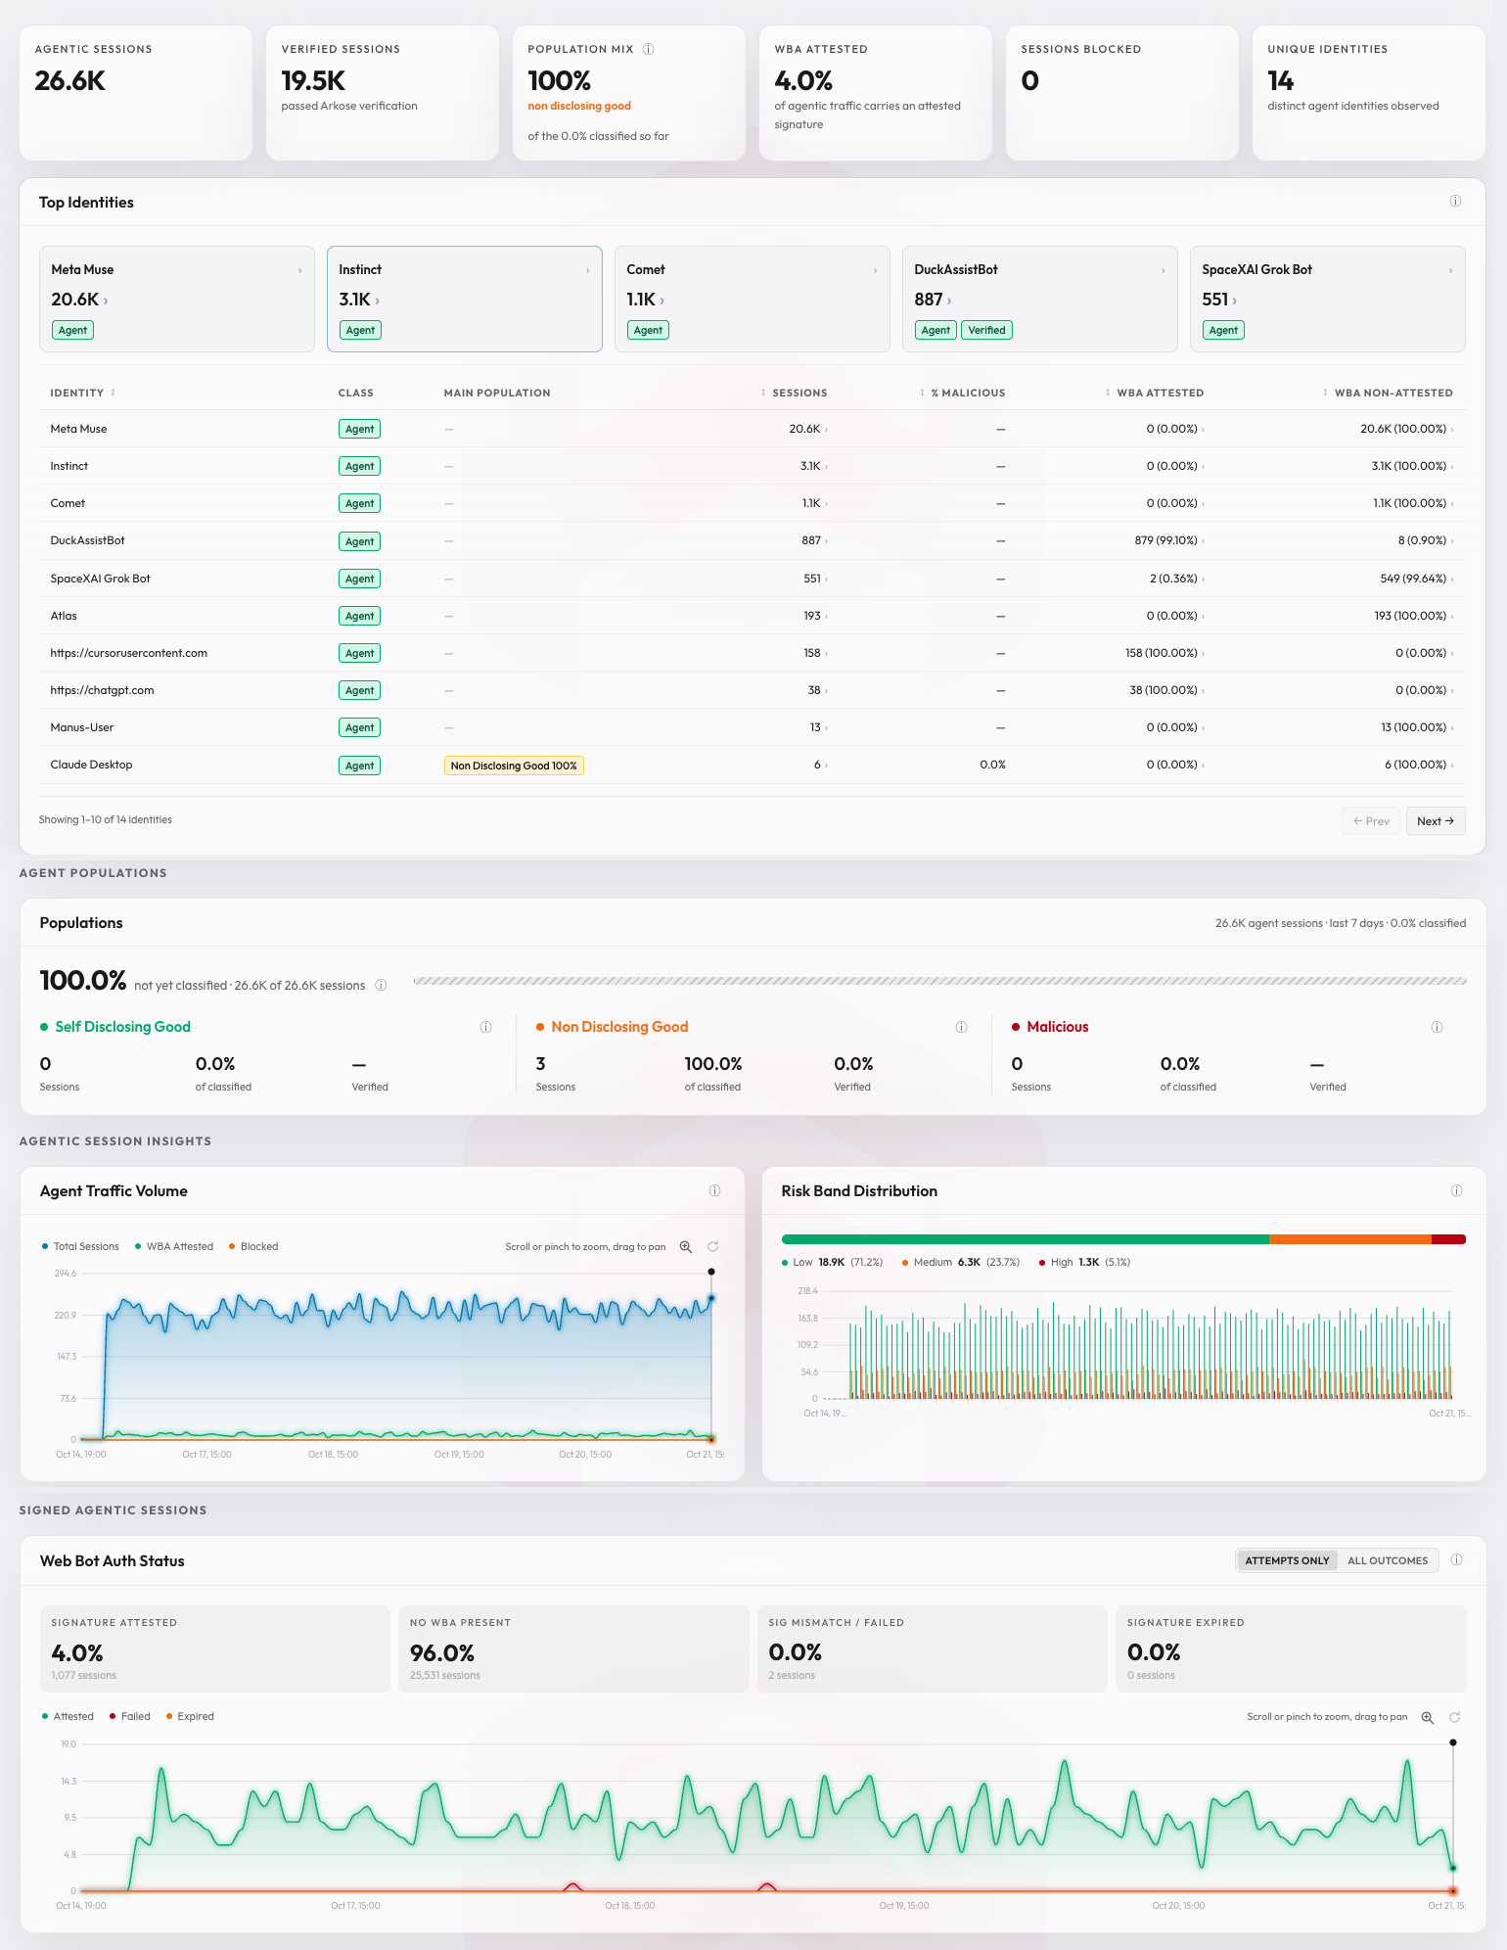Toggle the Medium risk band legend

tap(961, 1262)
